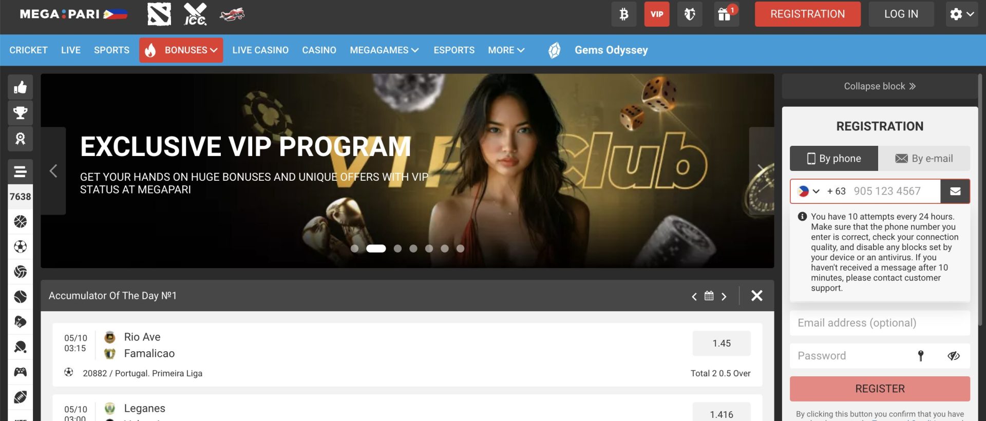The width and height of the screenshot is (986, 421).
Task: Go to Live Casino section
Action: coord(260,50)
